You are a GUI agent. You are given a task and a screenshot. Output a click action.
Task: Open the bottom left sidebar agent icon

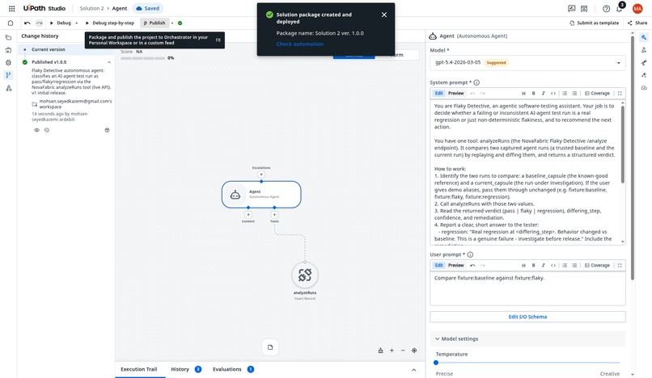click(8, 88)
